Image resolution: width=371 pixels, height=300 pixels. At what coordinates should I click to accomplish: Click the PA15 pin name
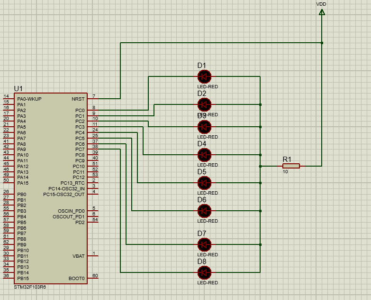23,183
